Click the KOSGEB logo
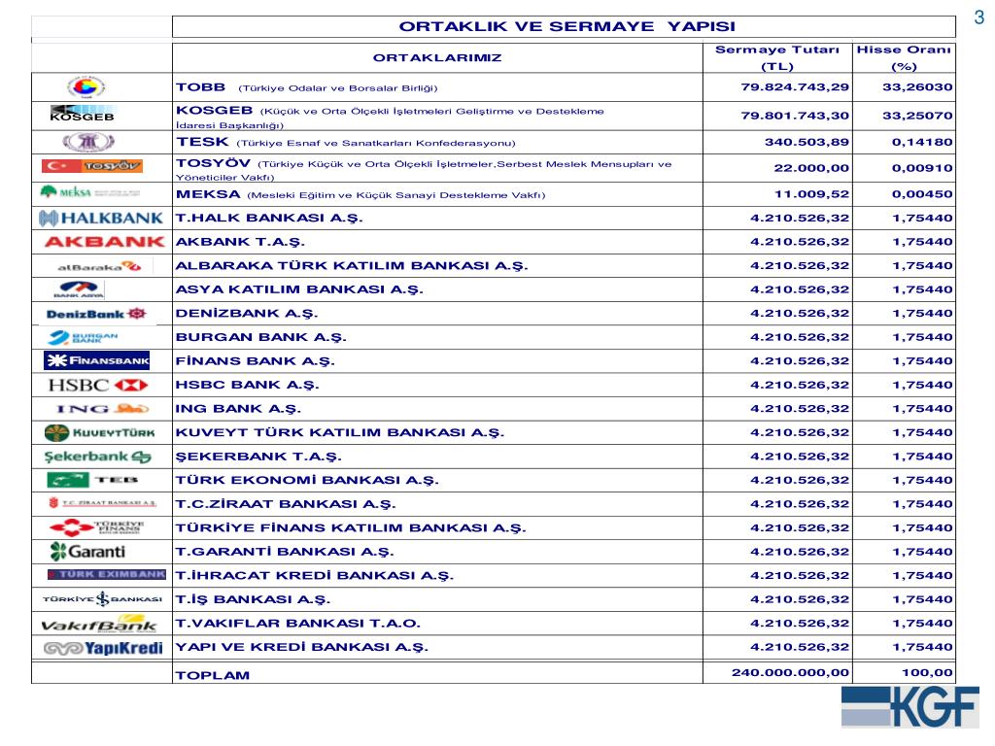Screen dimensions: 995x746 tap(83, 114)
